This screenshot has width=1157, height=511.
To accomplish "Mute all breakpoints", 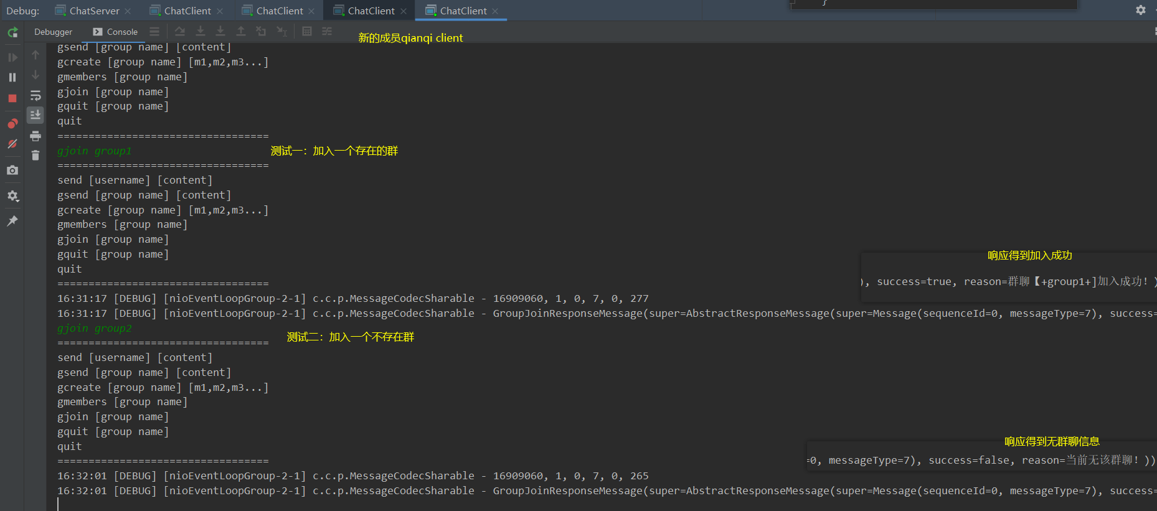I will pyautogui.click(x=12, y=144).
